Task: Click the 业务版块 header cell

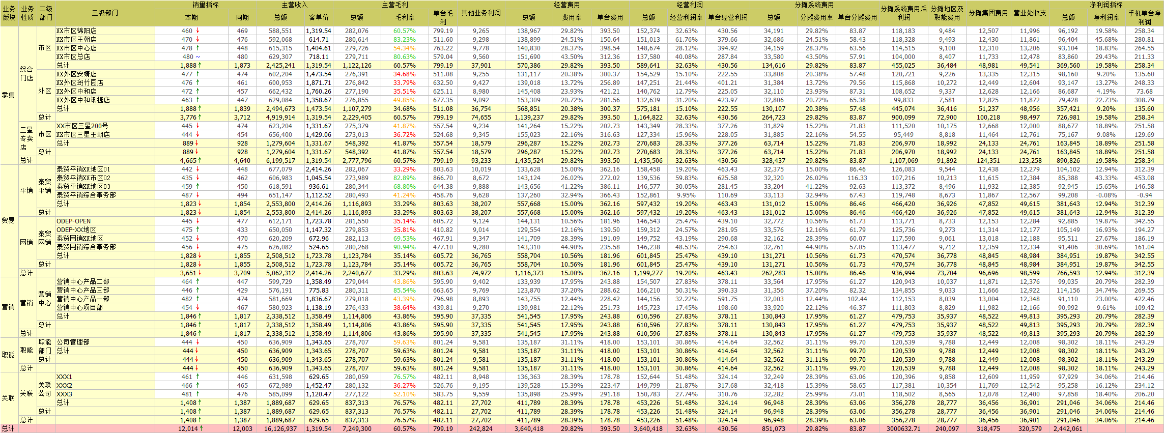Action: (x=9, y=13)
